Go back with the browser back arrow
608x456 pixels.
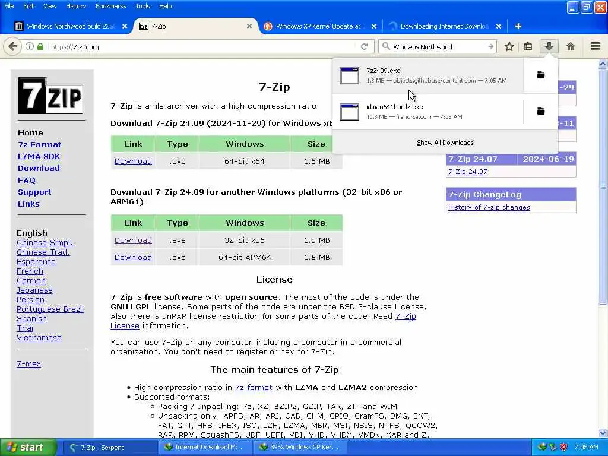(x=12, y=46)
